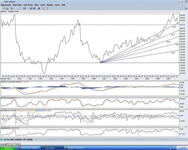Click the 38.80 RSI value label
188x150 pixels.
(x=182, y=104)
